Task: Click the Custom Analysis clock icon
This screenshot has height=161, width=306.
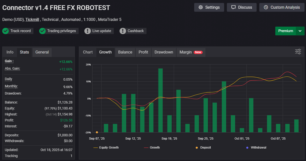Action: (266, 7)
